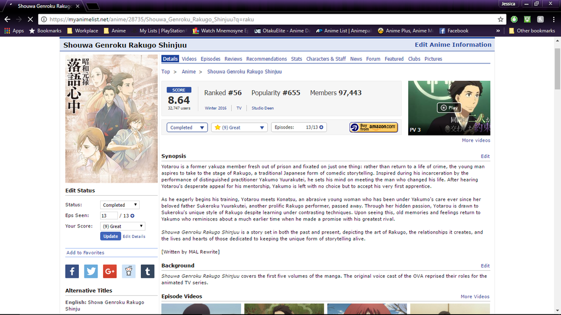Click Edit next to Background

point(485,266)
